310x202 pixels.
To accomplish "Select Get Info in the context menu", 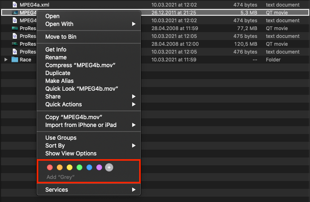I will 89,49.
